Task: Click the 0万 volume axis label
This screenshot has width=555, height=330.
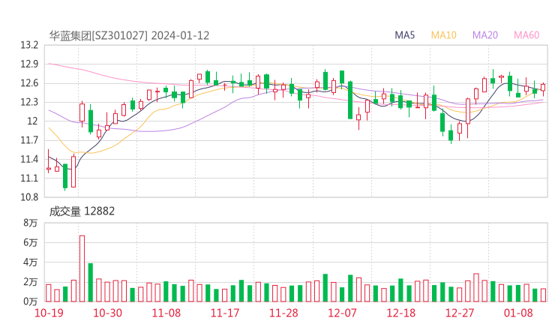Action: (31, 301)
